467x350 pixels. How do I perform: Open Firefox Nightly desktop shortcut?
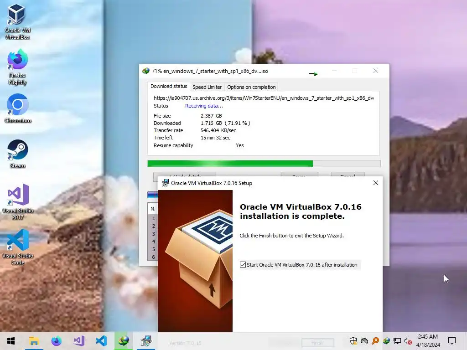click(x=17, y=67)
